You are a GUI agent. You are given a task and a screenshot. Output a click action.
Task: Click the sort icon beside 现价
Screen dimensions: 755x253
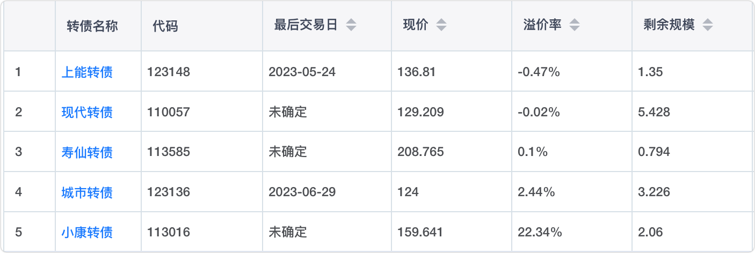441,25
